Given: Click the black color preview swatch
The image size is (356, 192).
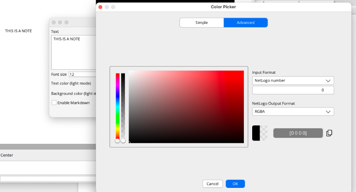Looking at the screenshot, I should 256,133.
